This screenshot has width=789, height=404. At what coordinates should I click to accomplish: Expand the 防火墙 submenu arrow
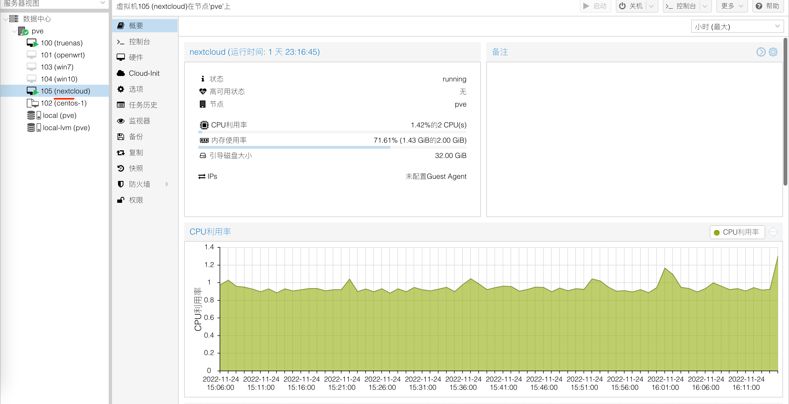(x=167, y=184)
